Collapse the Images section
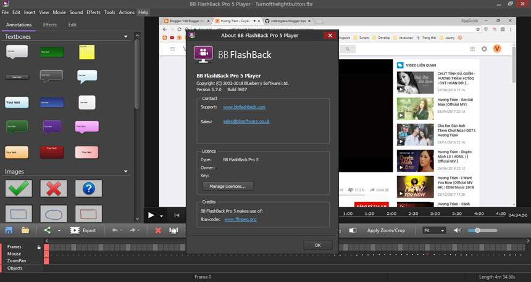This screenshot has width=531, height=282. [x=126, y=171]
